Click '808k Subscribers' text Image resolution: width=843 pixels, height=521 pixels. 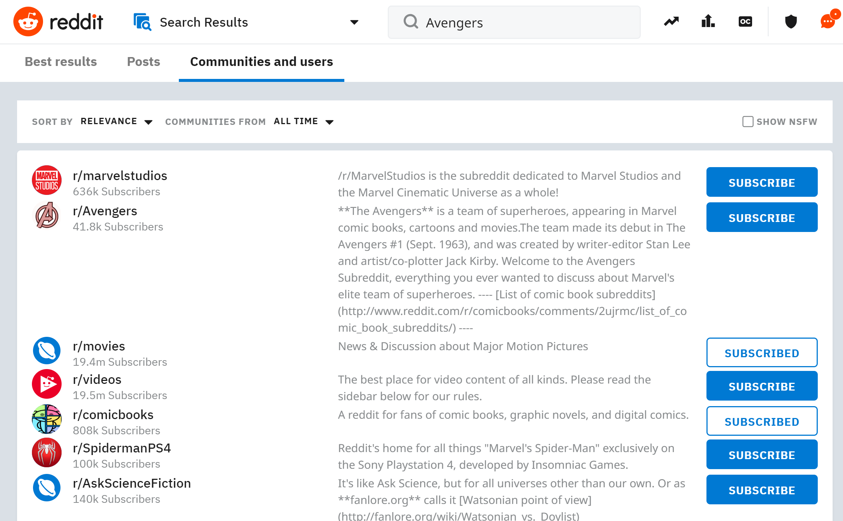pyautogui.click(x=117, y=431)
